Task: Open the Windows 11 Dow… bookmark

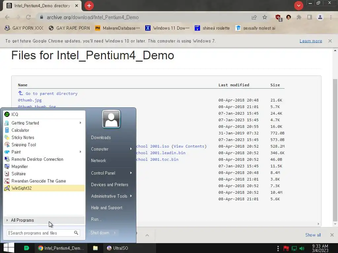Action: click(x=167, y=28)
